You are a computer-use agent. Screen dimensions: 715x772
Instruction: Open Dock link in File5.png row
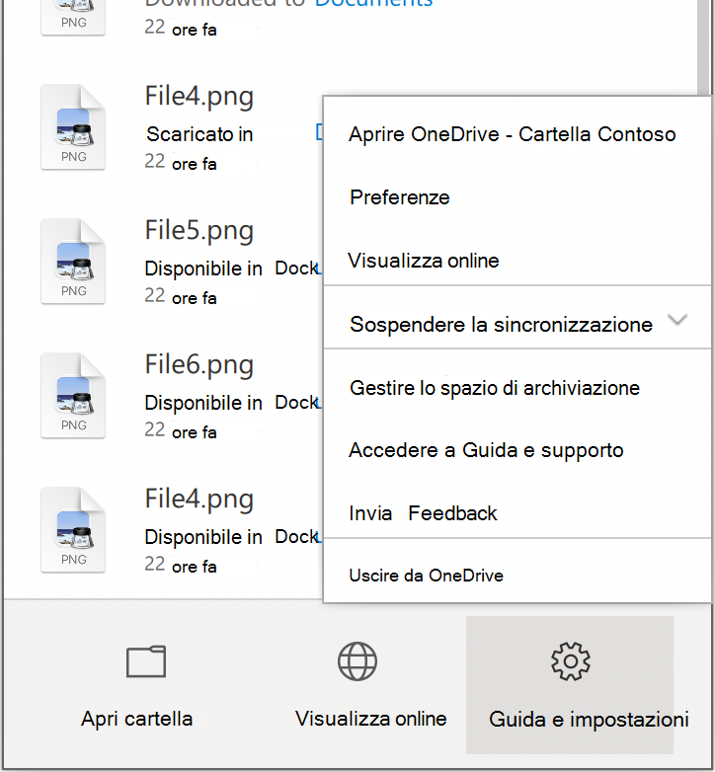coord(298,269)
